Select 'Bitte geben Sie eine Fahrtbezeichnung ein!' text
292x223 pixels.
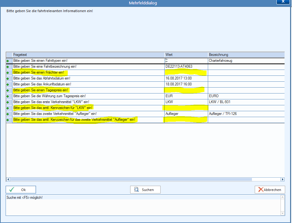pos(45,67)
